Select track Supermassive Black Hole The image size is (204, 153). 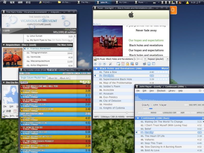(x=131, y=79)
